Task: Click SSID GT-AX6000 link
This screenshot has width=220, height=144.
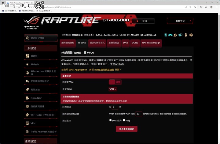Action: pos(133,35)
